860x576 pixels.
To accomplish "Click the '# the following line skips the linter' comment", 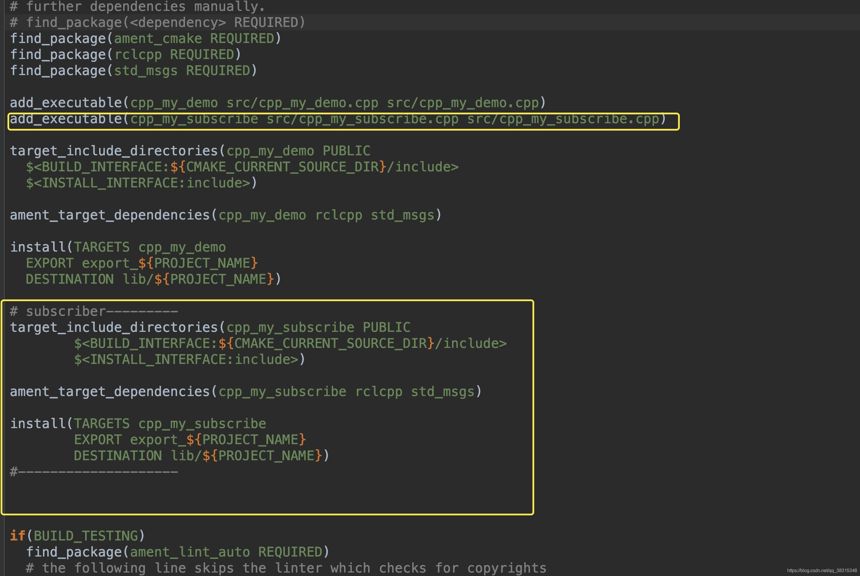I will [x=286, y=568].
